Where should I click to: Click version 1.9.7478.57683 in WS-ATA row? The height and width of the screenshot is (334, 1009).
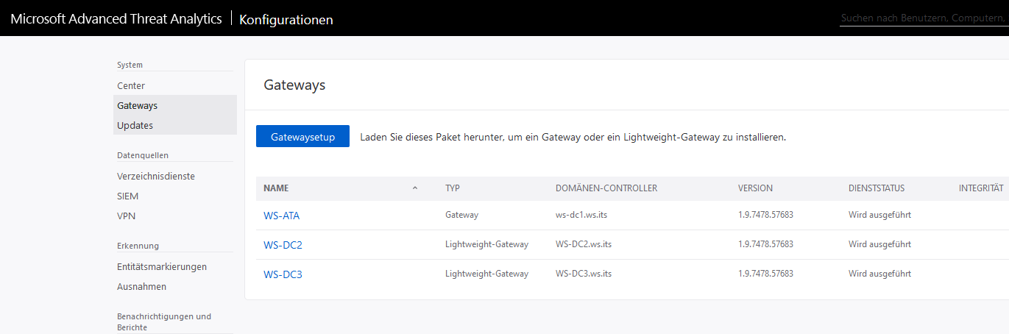(x=765, y=215)
